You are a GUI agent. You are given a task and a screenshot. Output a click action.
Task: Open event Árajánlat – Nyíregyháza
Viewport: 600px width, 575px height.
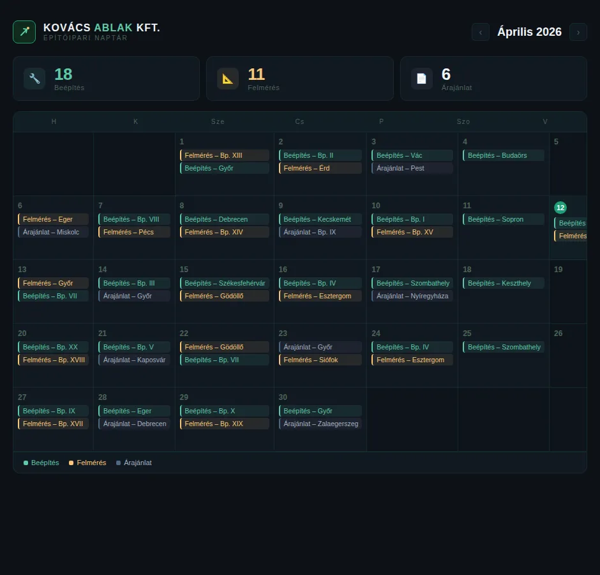click(412, 296)
